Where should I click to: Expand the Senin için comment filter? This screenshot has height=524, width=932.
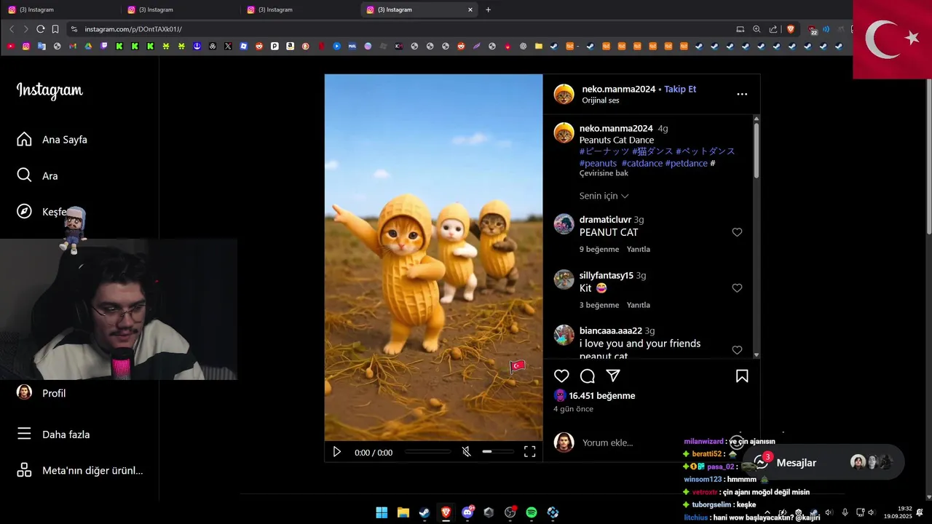pyautogui.click(x=604, y=196)
